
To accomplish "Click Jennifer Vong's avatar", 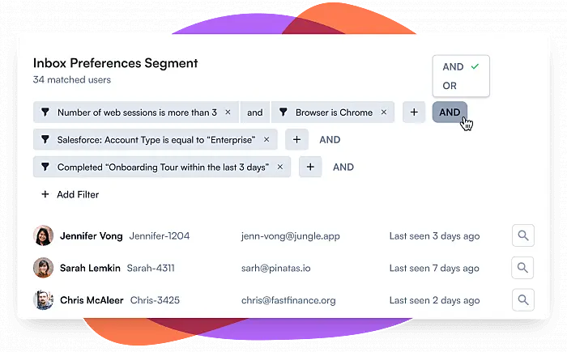I will click(x=43, y=236).
